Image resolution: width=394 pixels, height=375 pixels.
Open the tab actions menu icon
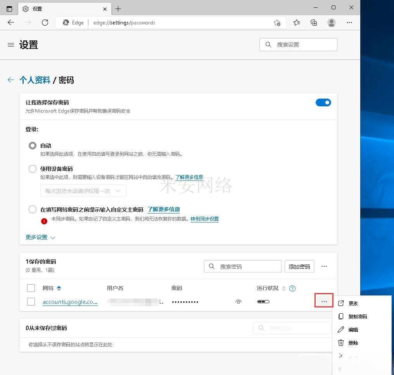coord(9,9)
